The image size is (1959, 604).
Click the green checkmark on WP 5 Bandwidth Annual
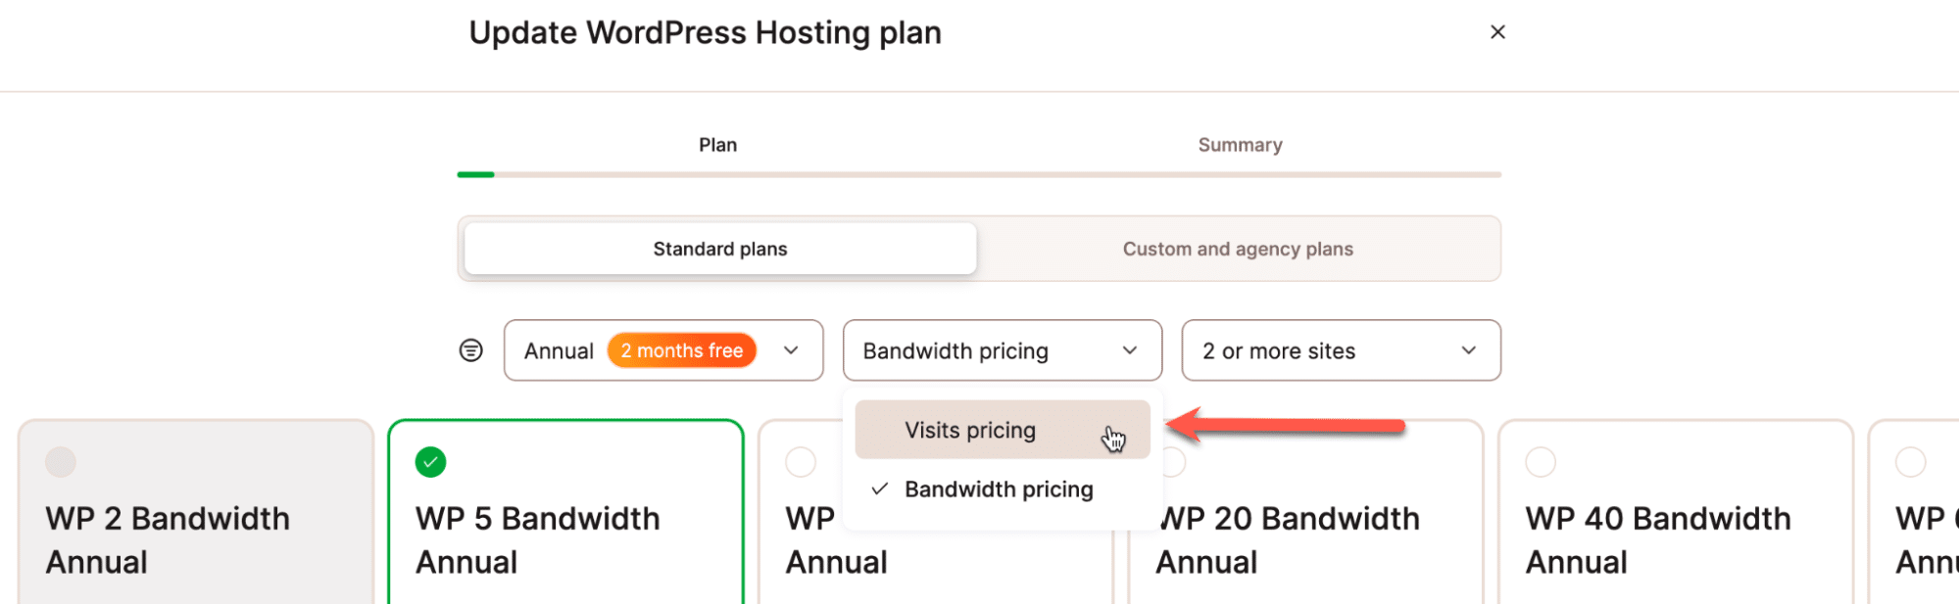[x=430, y=460]
